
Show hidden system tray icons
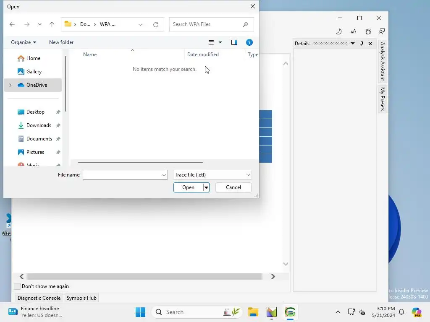[338, 312]
